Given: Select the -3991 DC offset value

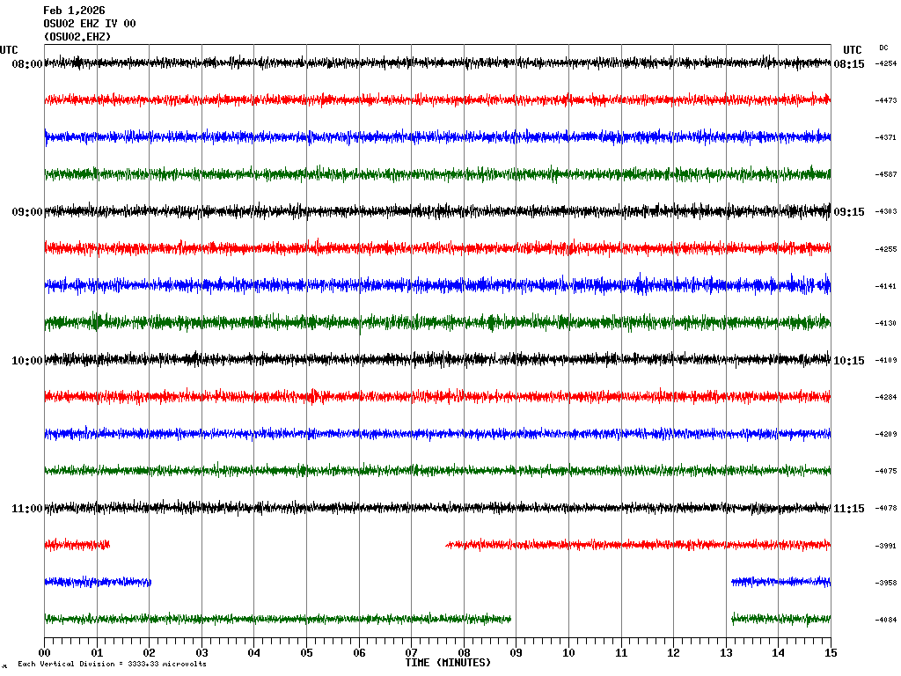Looking at the screenshot, I should click(x=885, y=547).
